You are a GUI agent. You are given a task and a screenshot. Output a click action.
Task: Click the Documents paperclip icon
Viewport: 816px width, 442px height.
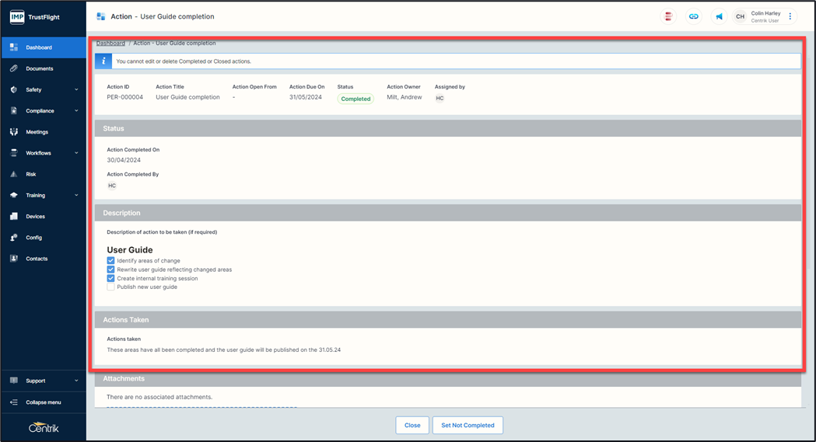14,68
